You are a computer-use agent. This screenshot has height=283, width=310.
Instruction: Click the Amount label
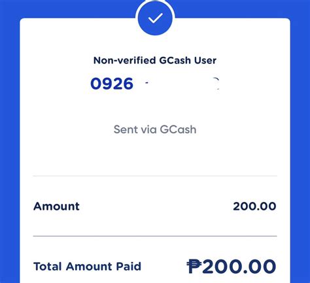pos(56,206)
